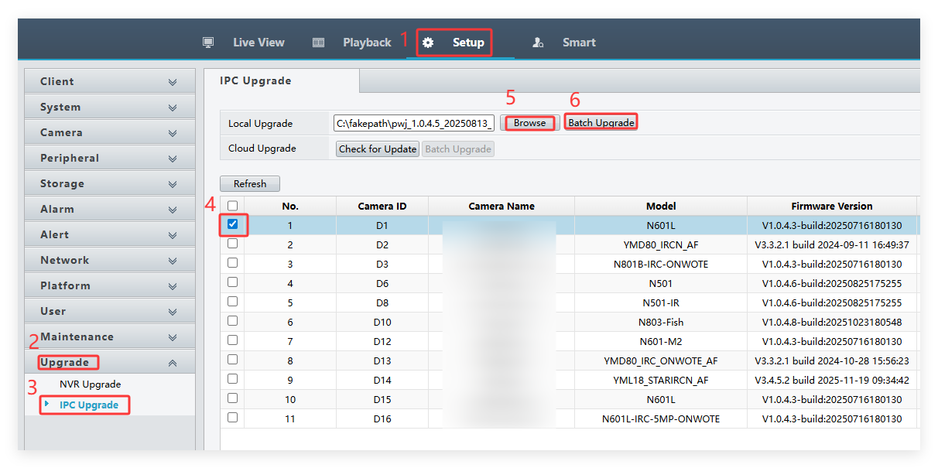Click the Smart person-search icon
This screenshot has width=938, height=468.
pyautogui.click(x=538, y=43)
